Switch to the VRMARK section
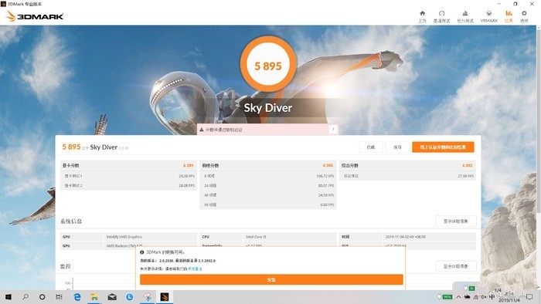Screen dimensions: 541x304 [x=489, y=16]
